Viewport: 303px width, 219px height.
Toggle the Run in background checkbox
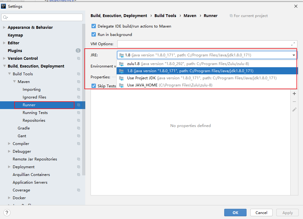point(94,34)
